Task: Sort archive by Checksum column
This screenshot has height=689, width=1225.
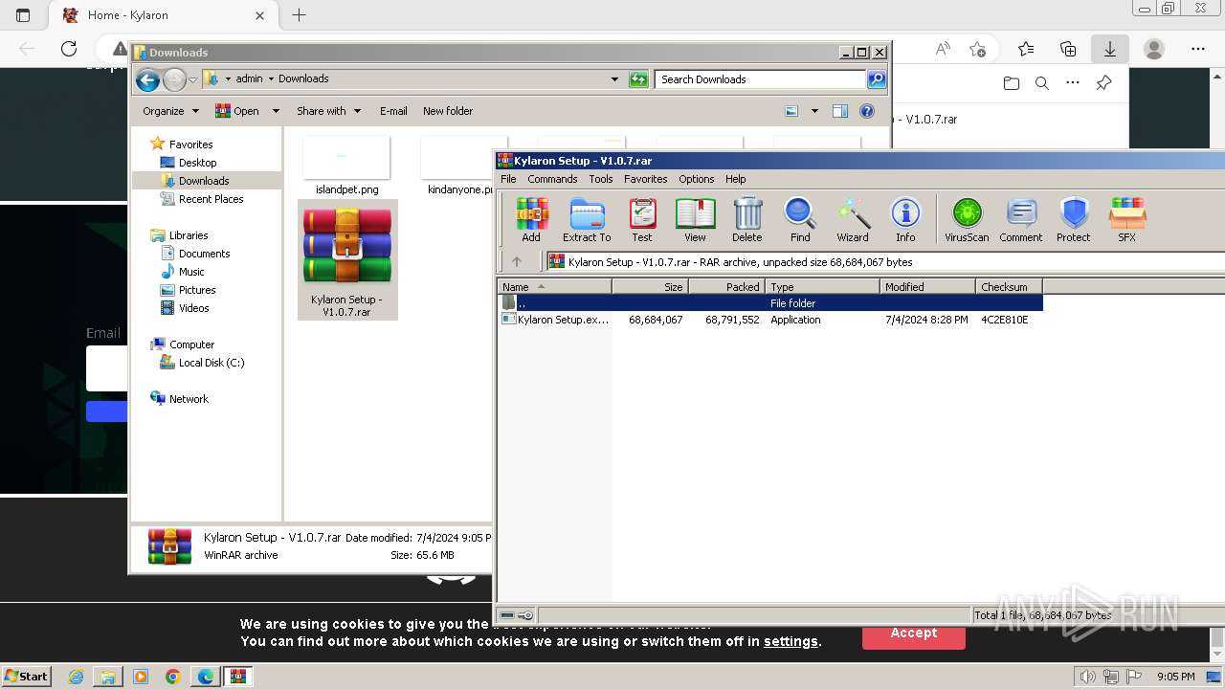Action: pos(1010,287)
